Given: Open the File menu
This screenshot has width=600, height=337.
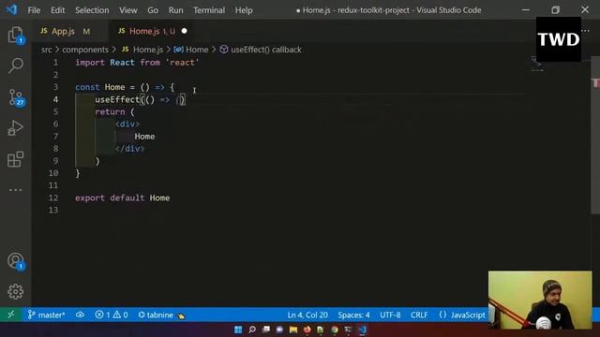Looking at the screenshot, I should click(x=34, y=10).
